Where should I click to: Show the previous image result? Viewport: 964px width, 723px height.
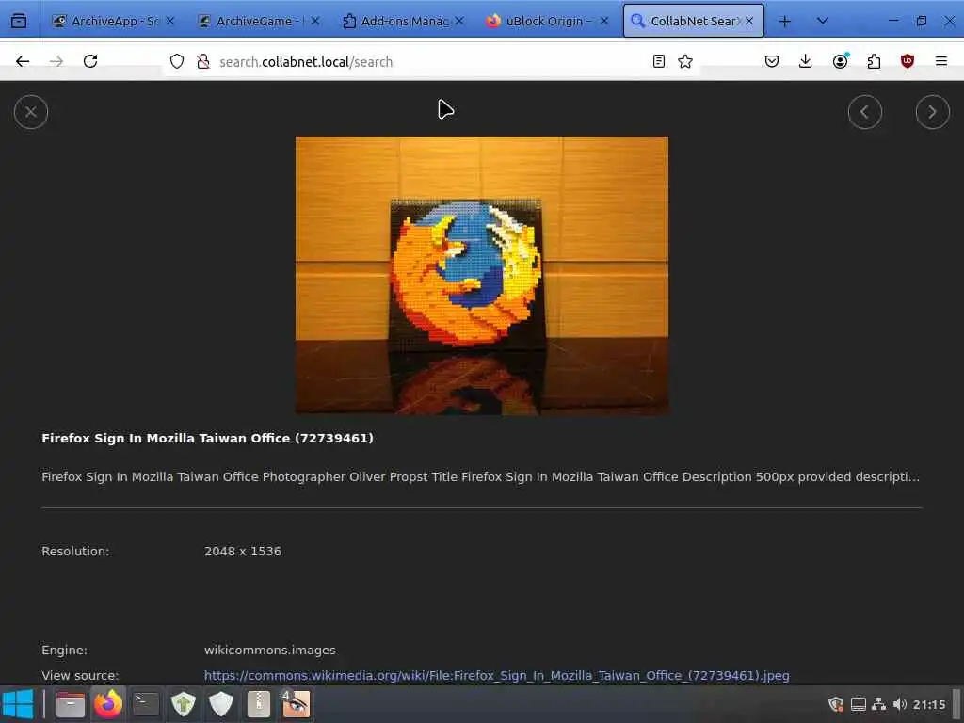[x=864, y=112]
